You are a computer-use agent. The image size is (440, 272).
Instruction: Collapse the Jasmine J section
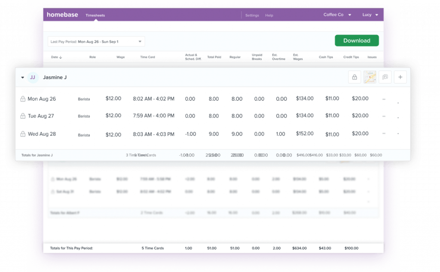(x=22, y=77)
